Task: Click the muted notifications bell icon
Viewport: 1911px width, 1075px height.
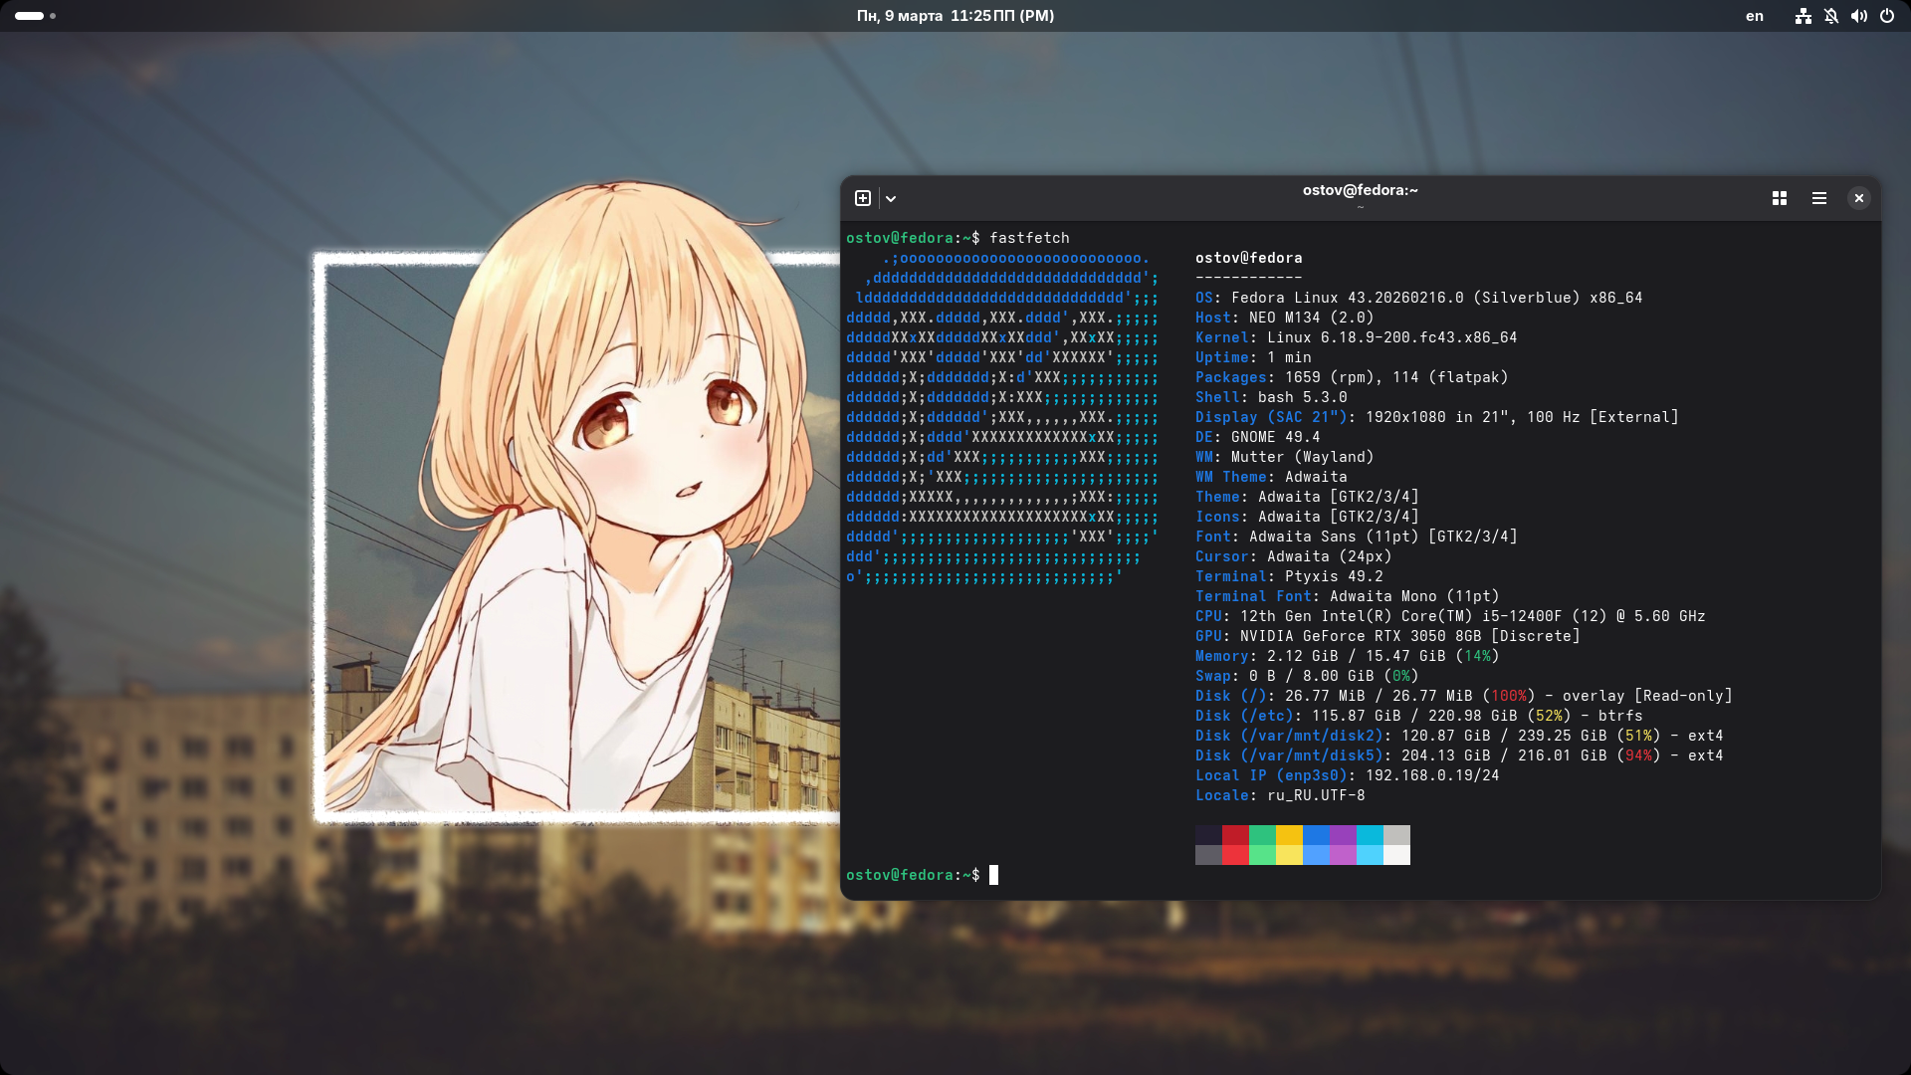Action: tap(1831, 16)
